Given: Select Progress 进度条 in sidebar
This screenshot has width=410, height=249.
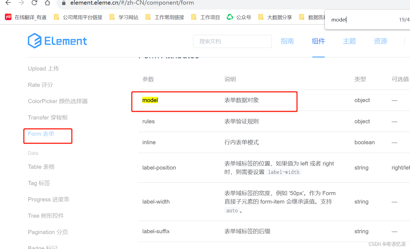Looking at the screenshot, I should coord(49,199).
